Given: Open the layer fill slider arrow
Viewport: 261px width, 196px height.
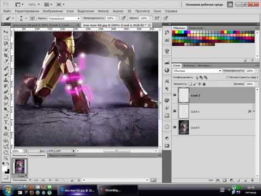Looking at the screenshot, I should [256, 84].
